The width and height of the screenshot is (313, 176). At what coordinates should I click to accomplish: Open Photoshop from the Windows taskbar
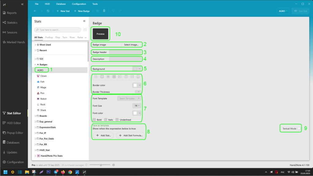tap(48, 172)
